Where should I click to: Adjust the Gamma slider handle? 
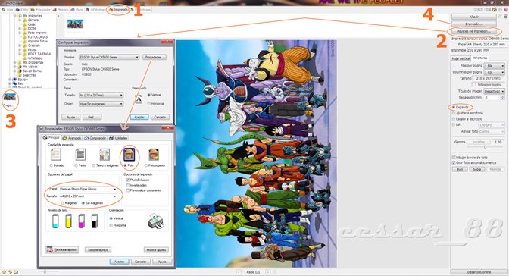[485, 147]
